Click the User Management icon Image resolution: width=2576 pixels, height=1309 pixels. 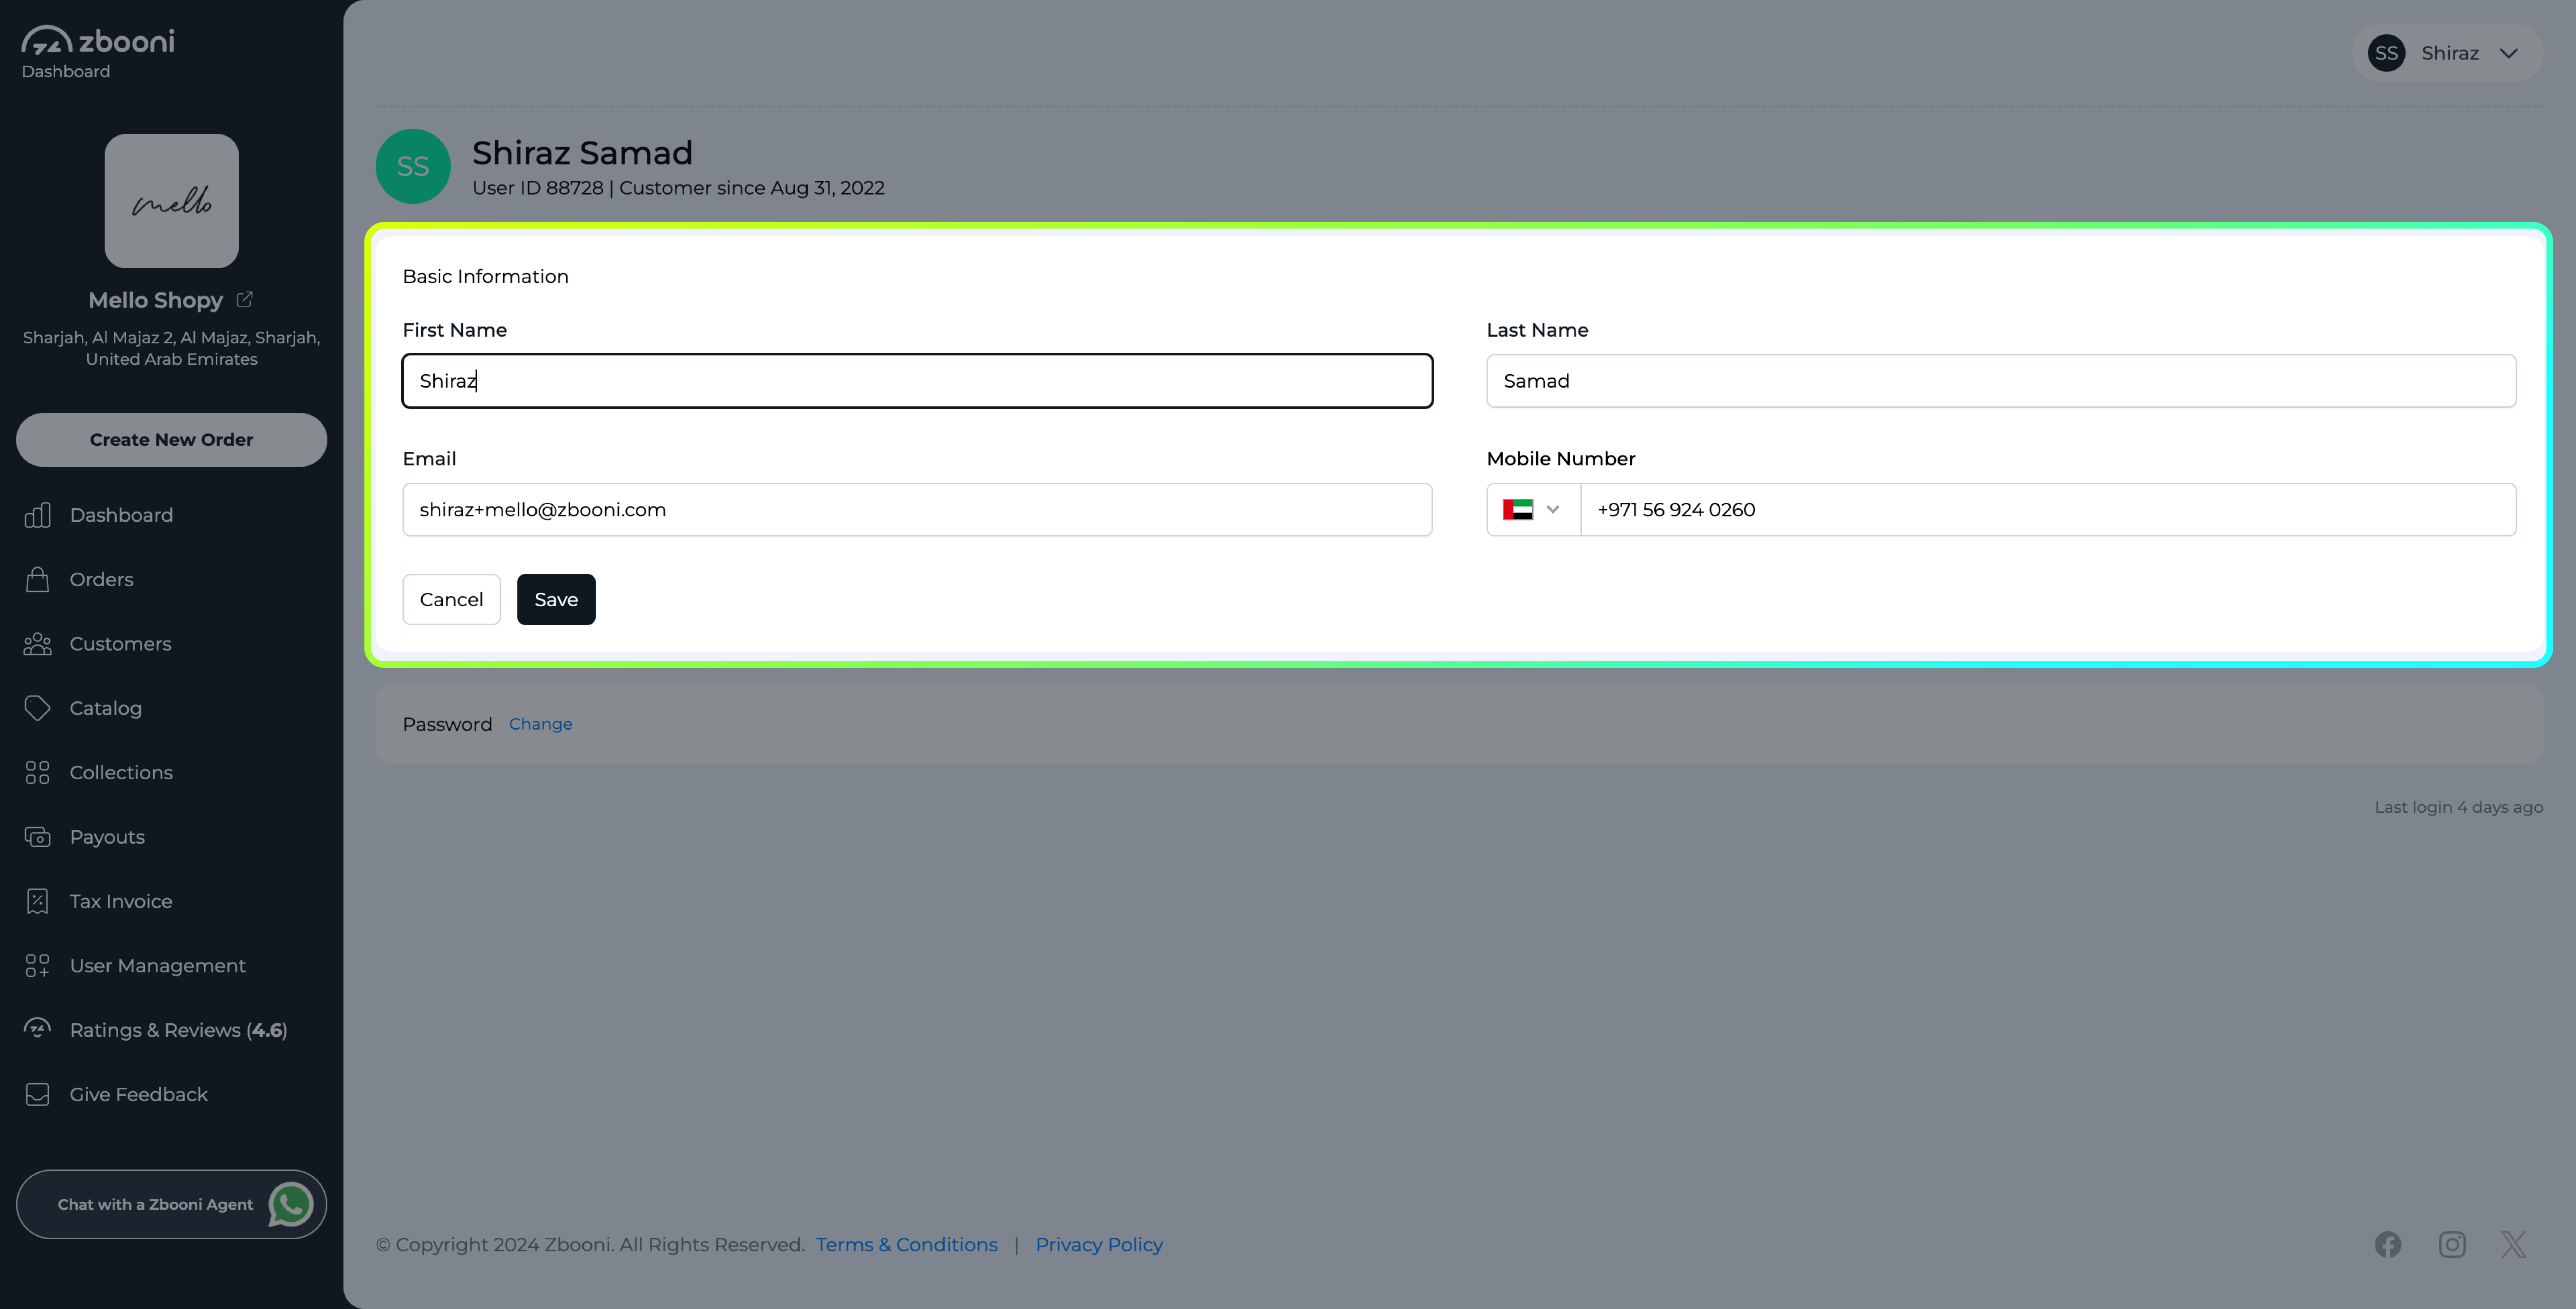coord(38,965)
